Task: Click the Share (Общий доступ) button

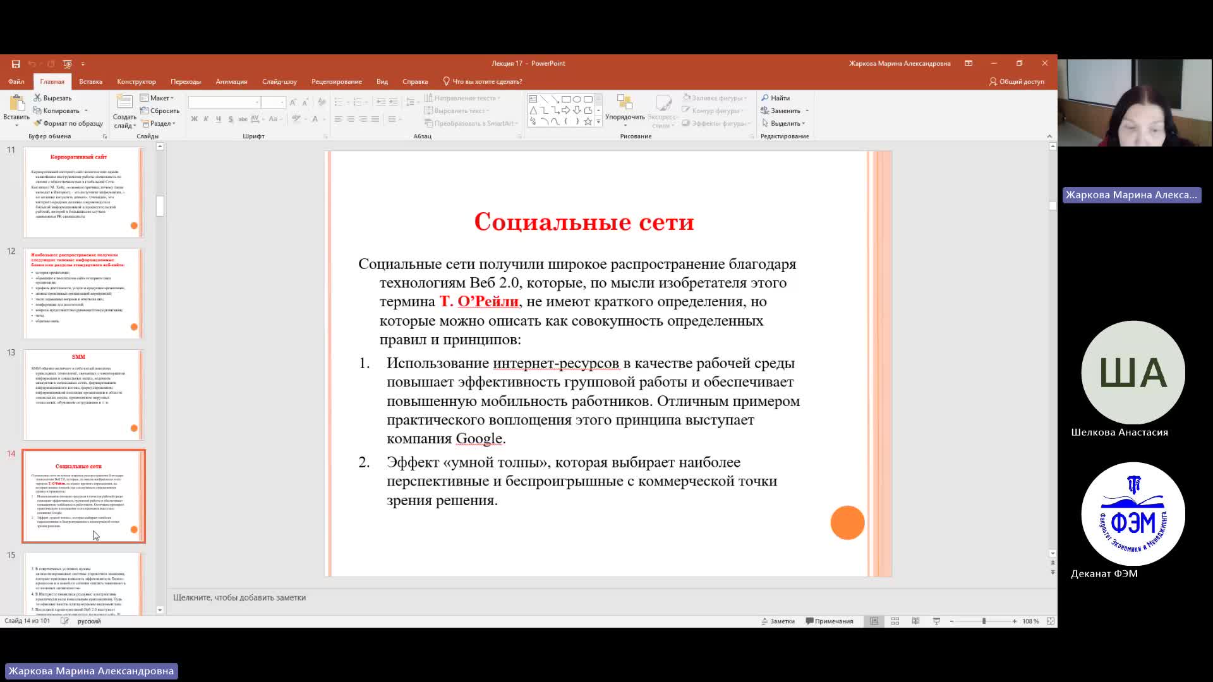Action: click(1017, 81)
